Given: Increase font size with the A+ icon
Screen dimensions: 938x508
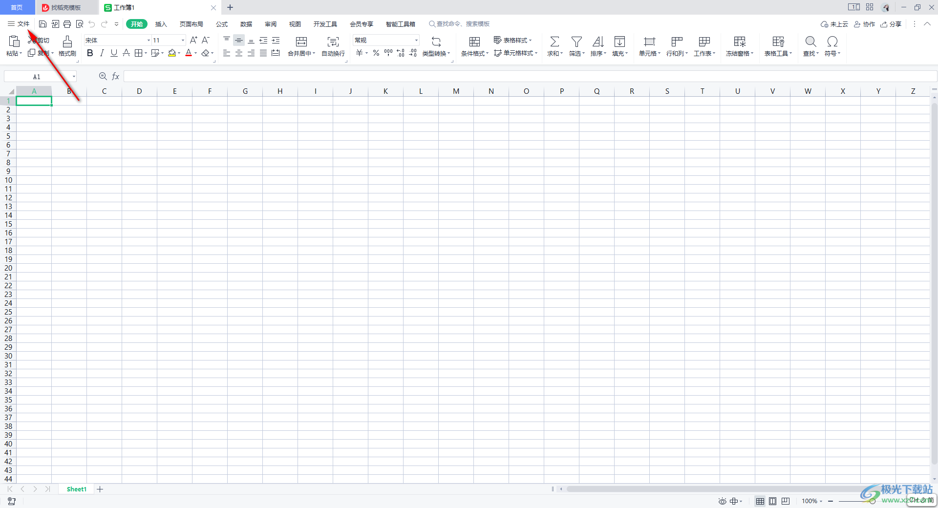Looking at the screenshot, I should click(x=193, y=40).
